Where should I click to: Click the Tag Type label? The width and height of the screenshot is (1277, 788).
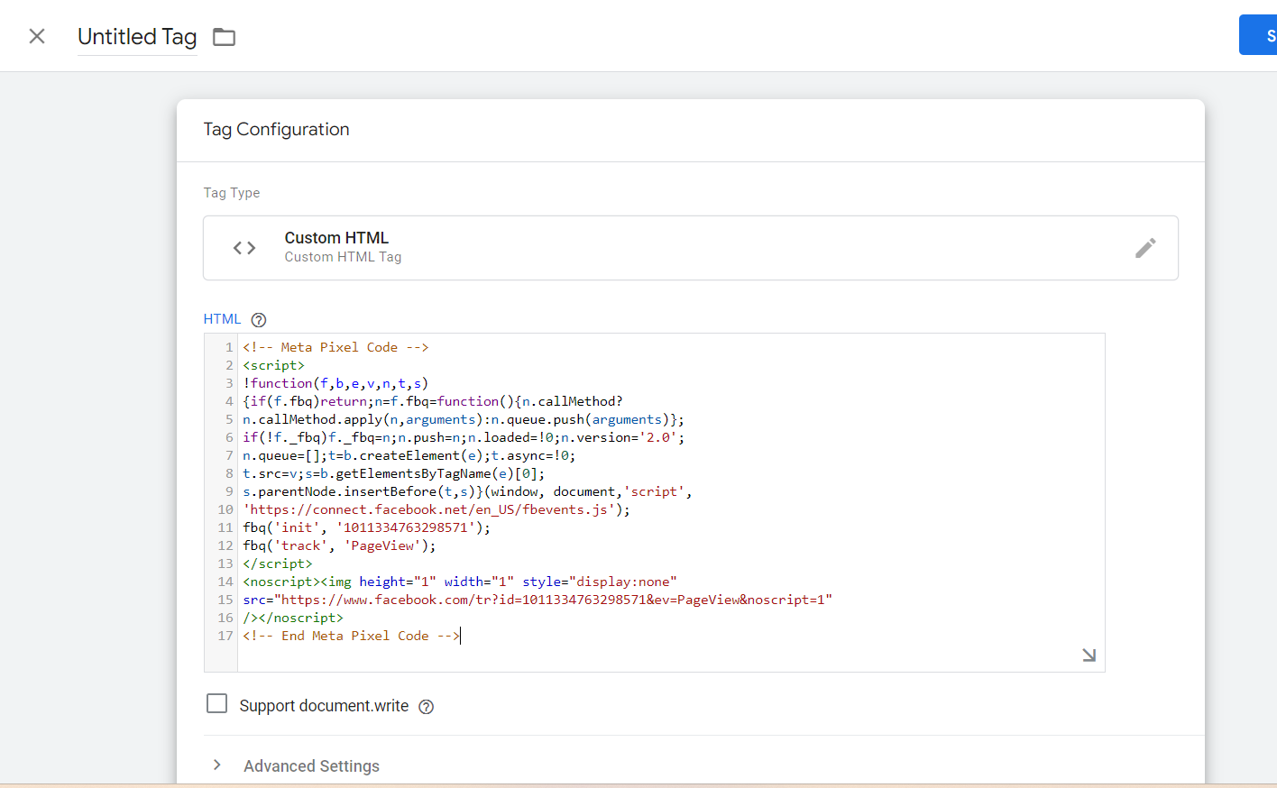[x=232, y=193]
